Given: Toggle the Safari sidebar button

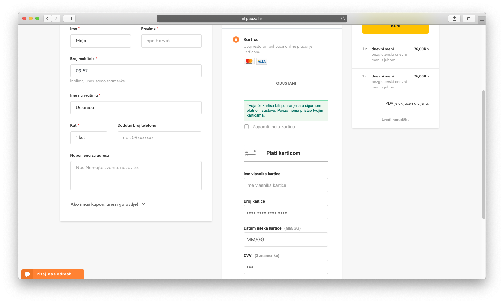Looking at the screenshot, I should (x=69, y=18).
